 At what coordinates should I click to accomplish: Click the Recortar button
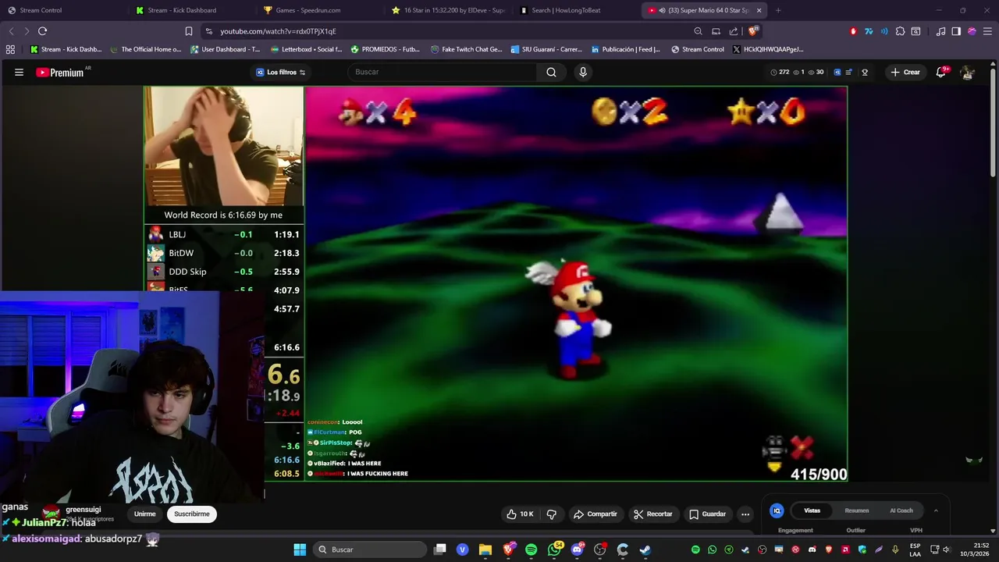pos(652,514)
